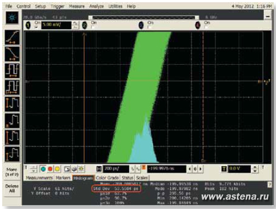Click the Delete All button

pos(12,188)
